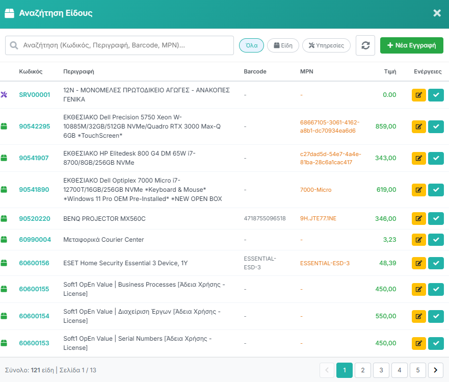Filter list by Είδη
The height and width of the screenshot is (382, 449).
point(283,45)
